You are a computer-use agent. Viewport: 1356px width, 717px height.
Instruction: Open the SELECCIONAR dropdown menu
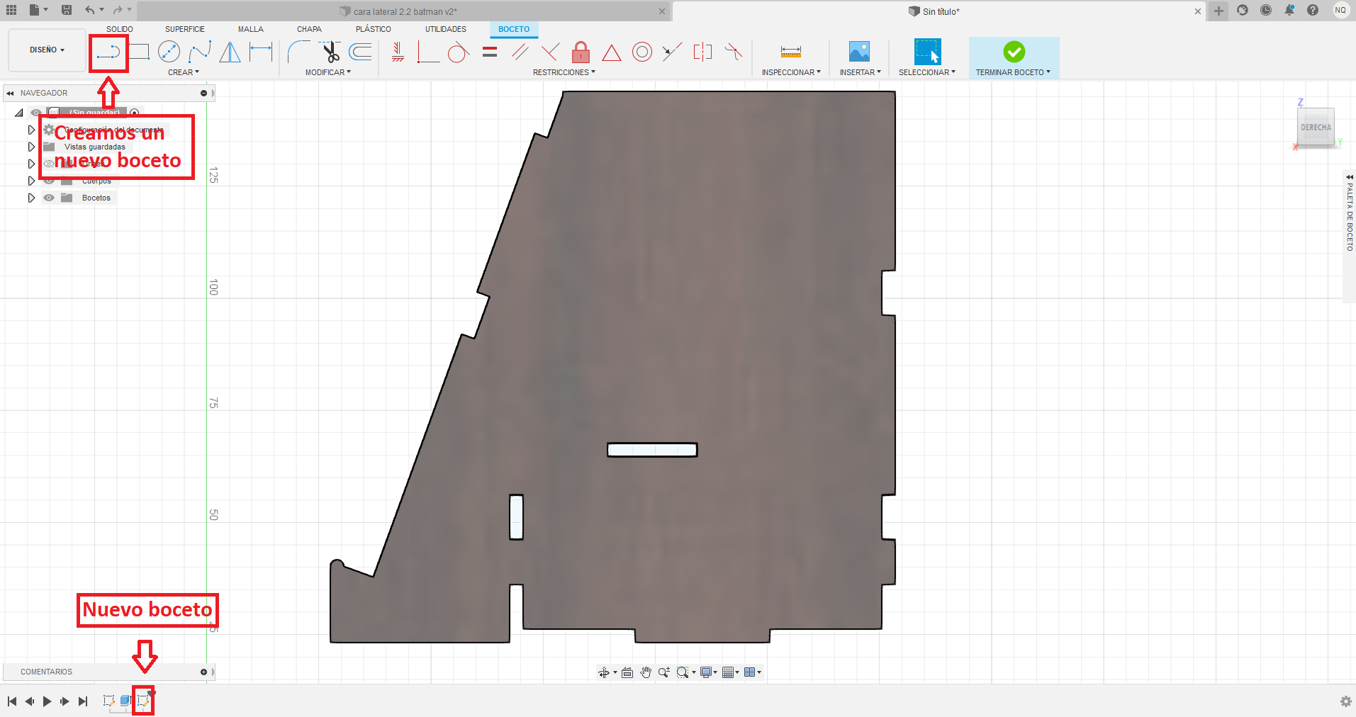click(927, 72)
